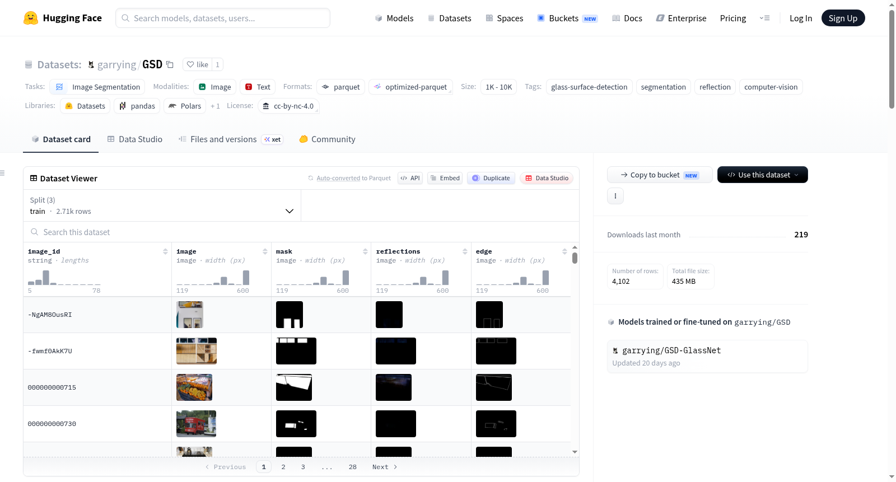Click the optimized-parquet format tag
This screenshot has height=482, width=896.
[x=410, y=87]
